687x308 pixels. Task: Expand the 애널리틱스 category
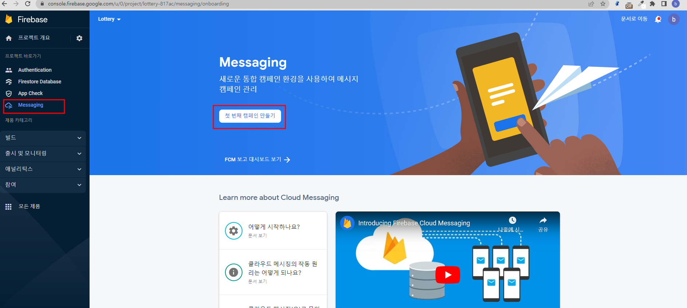43,169
